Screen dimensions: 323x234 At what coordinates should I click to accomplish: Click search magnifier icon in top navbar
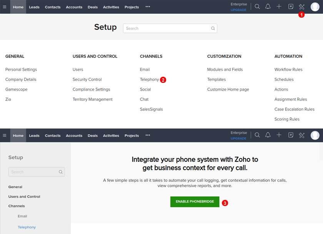(x=257, y=7)
